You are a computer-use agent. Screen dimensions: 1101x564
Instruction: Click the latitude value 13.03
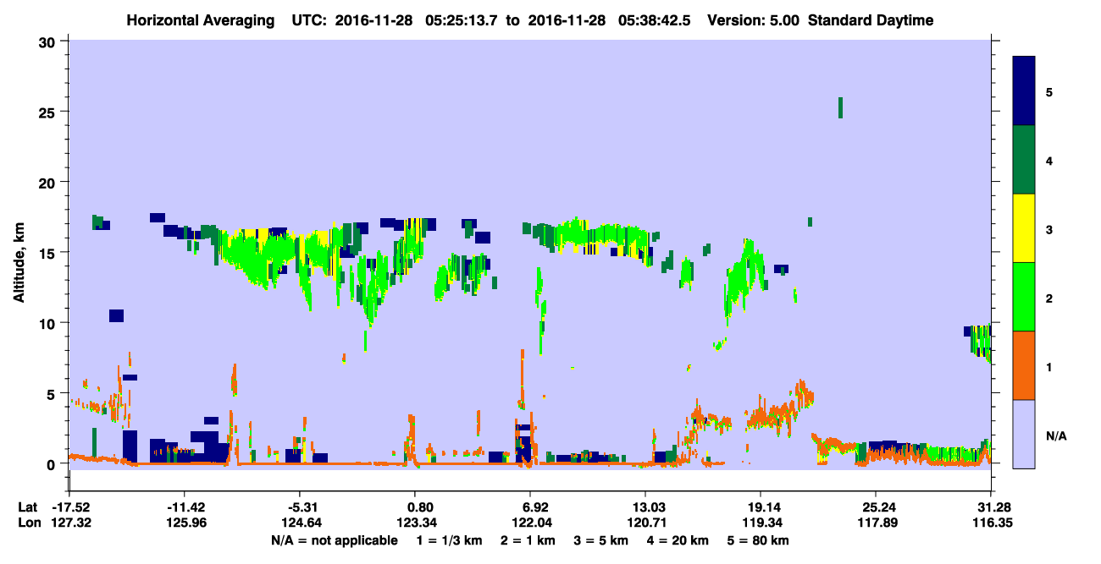coord(645,507)
